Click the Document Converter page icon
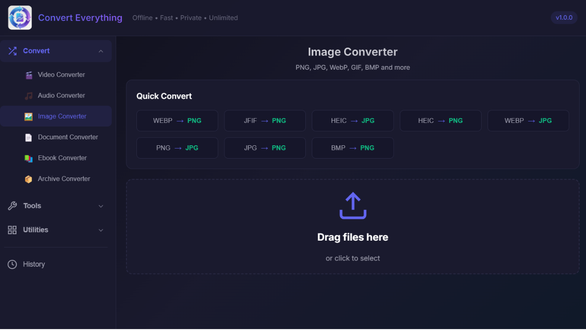The width and height of the screenshot is (586, 330). [x=28, y=137]
